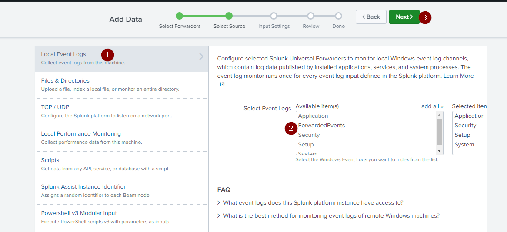Click the Select Source step circle
Screen dimensions: 507x232
229,16
